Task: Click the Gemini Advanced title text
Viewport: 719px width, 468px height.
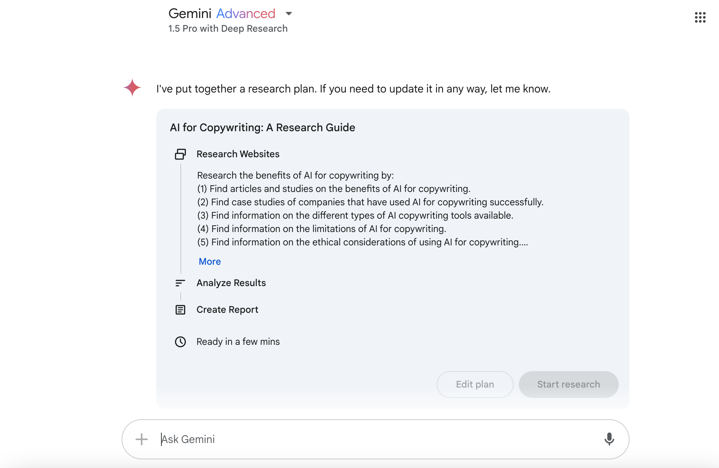Action: [x=222, y=14]
